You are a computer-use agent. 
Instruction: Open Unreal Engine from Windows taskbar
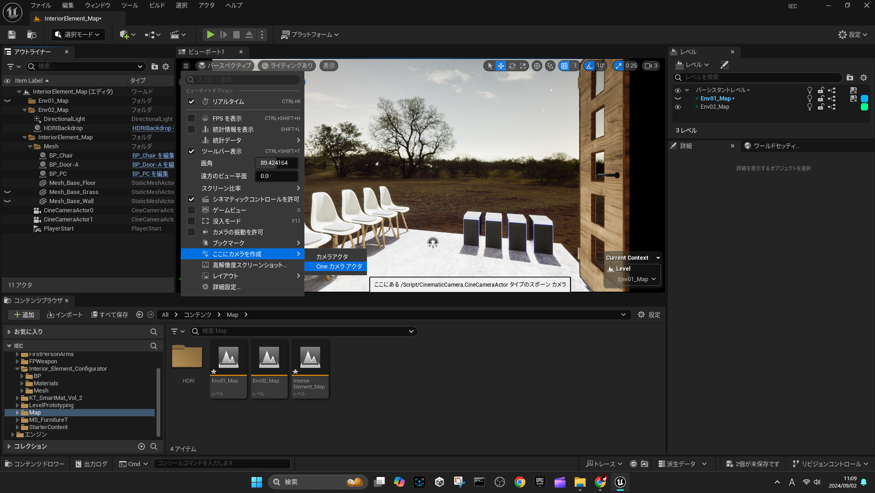tap(620, 482)
